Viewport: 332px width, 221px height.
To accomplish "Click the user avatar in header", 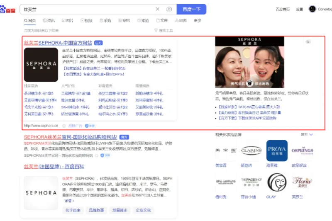I will coord(312,9).
